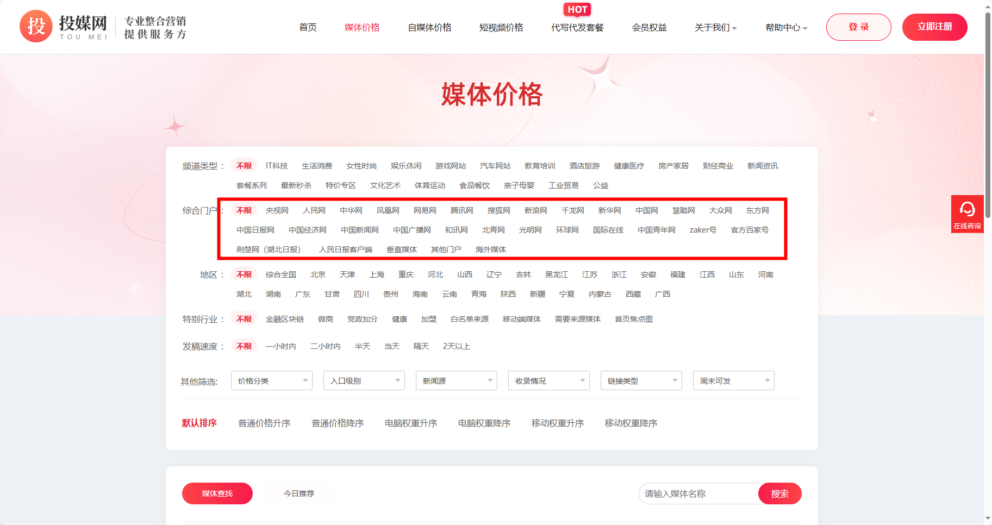This screenshot has width=992, height=525.
Task: Sort by 电脑权重降序
Action: click(x=484, y=423)
